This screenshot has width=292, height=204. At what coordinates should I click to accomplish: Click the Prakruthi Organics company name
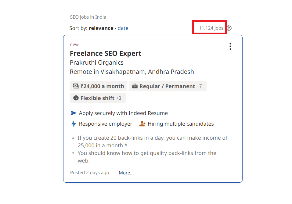[x=96, y=62]
